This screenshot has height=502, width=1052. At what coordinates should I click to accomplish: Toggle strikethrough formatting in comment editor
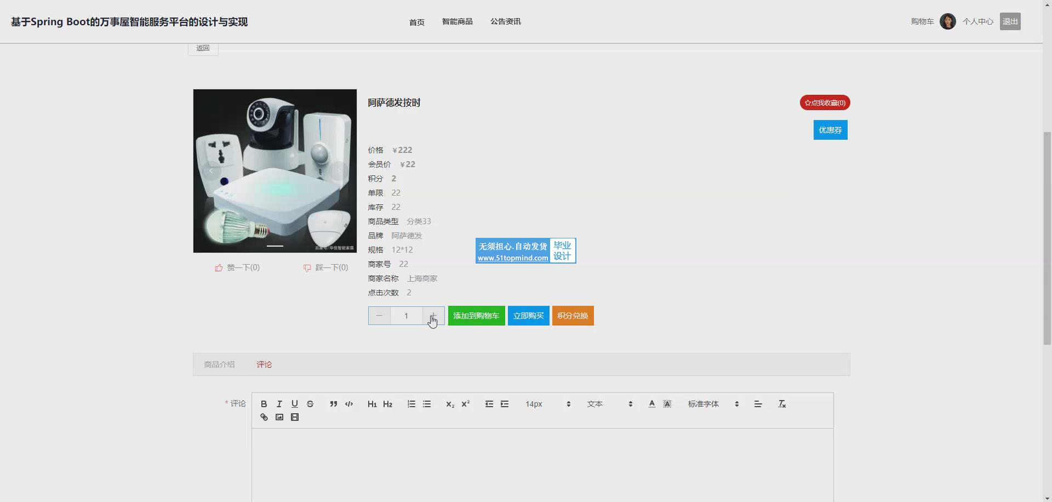pos(310,404)
